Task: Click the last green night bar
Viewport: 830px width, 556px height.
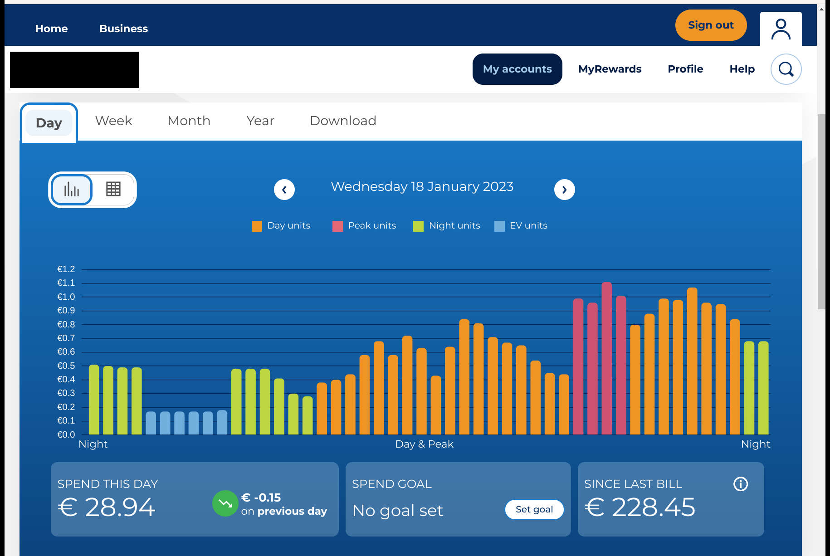Action: point(763,388)
